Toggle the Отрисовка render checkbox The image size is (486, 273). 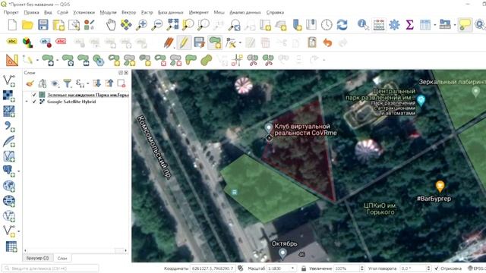[437, 268]
